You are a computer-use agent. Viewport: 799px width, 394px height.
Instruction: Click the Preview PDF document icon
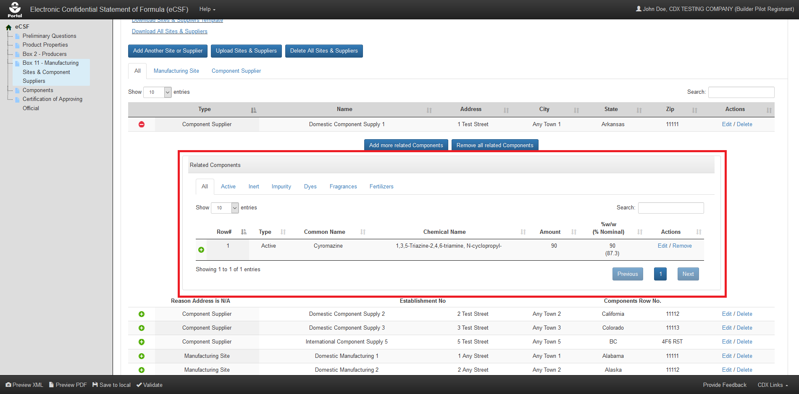tap(51, 385)
